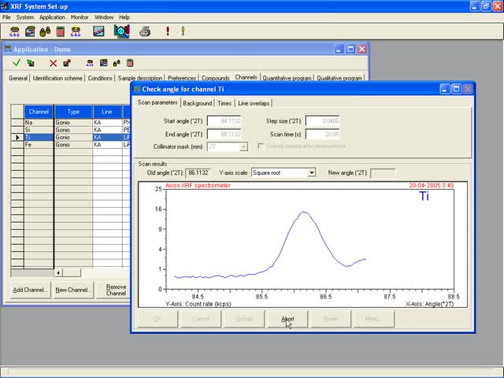
Task: Click the magnifier spectrum icon in main toolbar
Action: tap(121, 31)
